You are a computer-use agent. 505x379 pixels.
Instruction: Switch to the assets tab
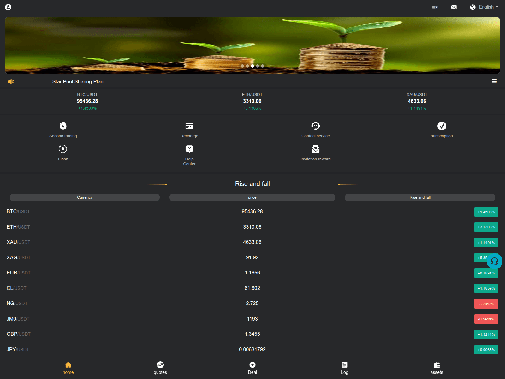(x=437, y=368)
